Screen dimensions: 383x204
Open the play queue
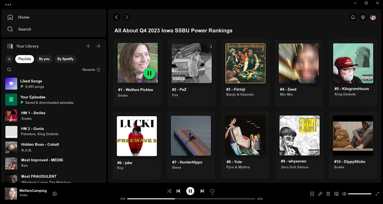pyautogui.click(x=328, y=194)
